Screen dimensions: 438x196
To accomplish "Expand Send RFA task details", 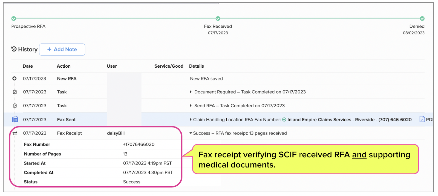I will click(x=191, y=106).
